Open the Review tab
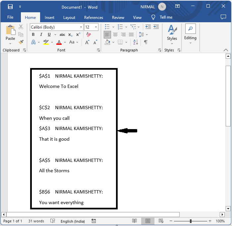232x226 pixels. [x=118, y=18]
